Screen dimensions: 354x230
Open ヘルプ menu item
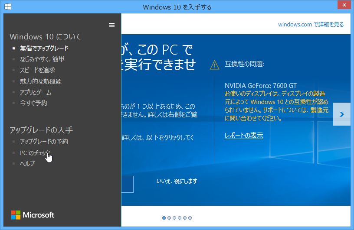coord(27,163)
